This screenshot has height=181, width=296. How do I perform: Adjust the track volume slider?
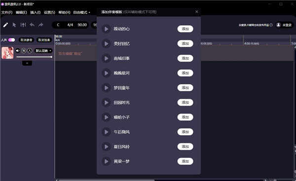[x=34, y=57]
